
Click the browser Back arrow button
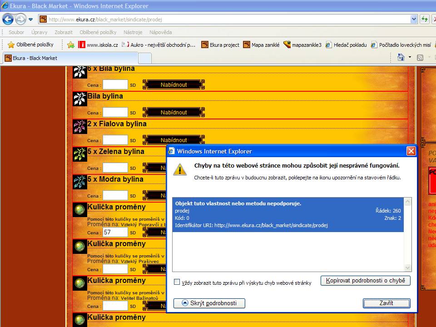pos(8,19)
